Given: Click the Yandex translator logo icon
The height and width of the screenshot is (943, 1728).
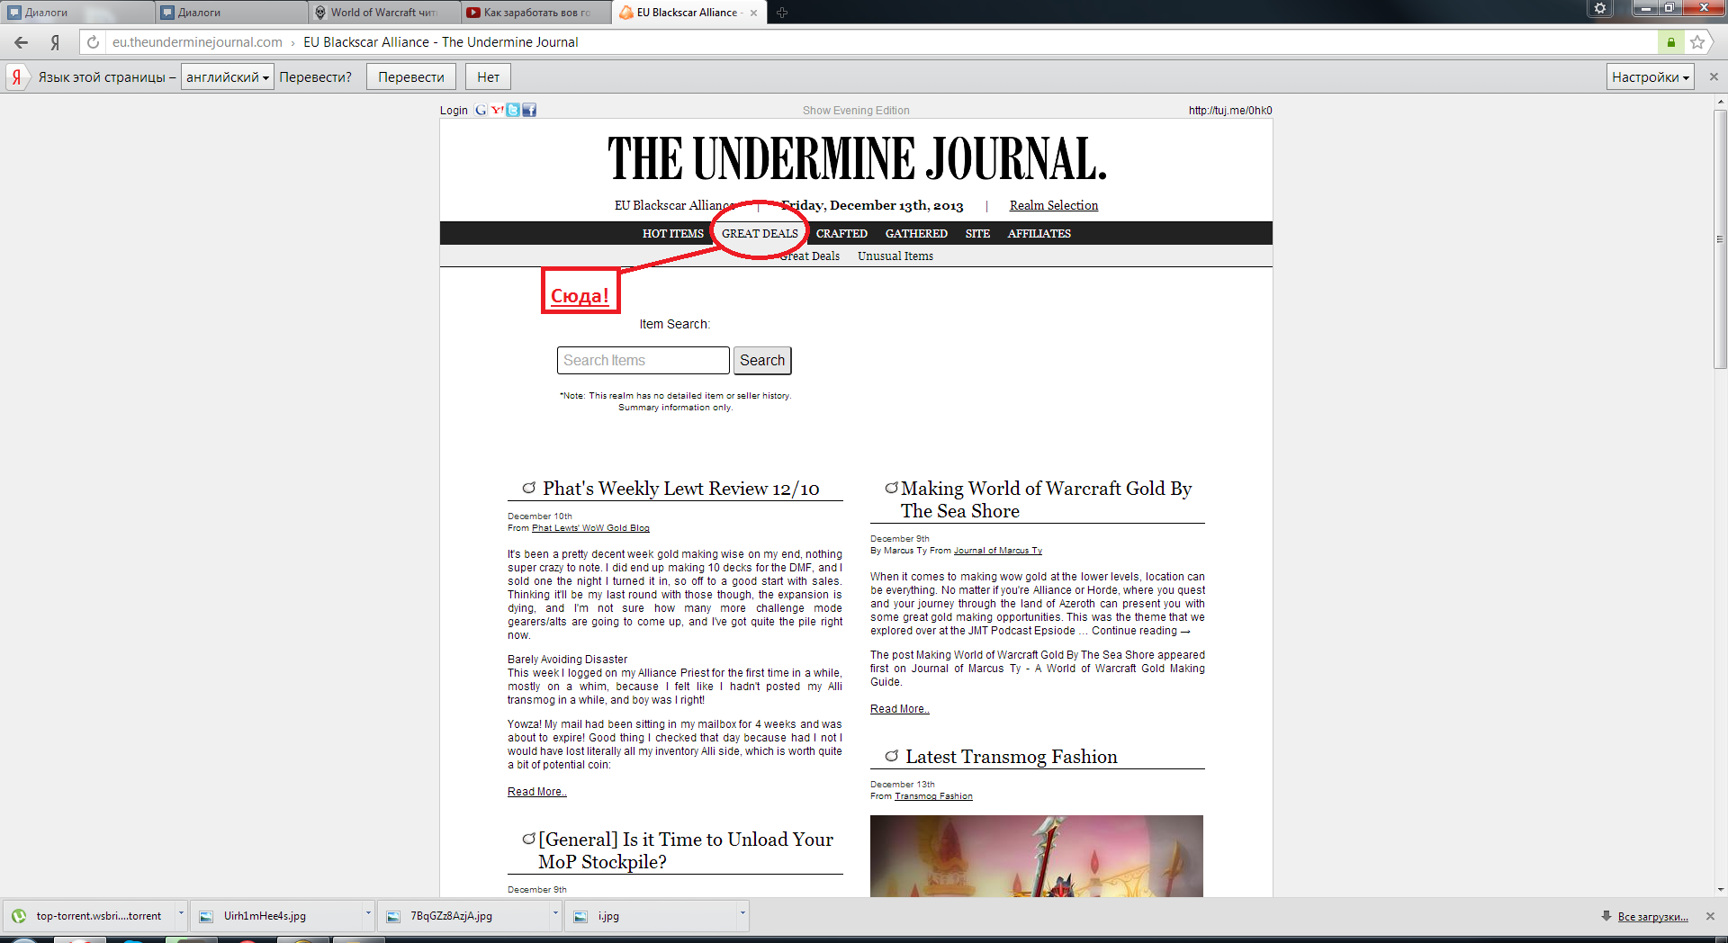Looking at the screenshot, I should click(16, 76).
